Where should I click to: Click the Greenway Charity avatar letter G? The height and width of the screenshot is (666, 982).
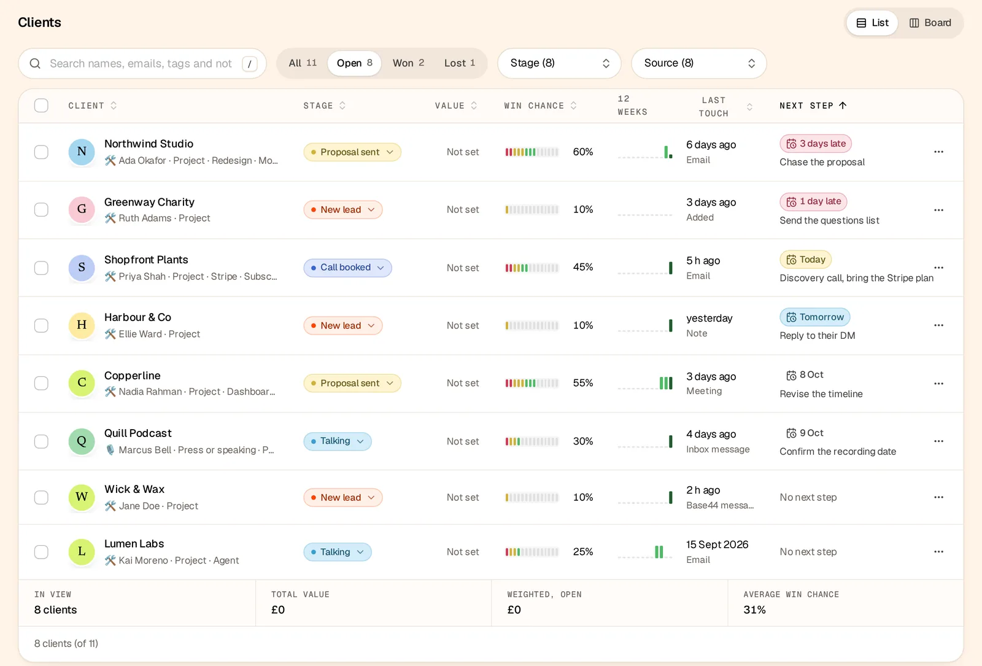[x=82, y=209]
